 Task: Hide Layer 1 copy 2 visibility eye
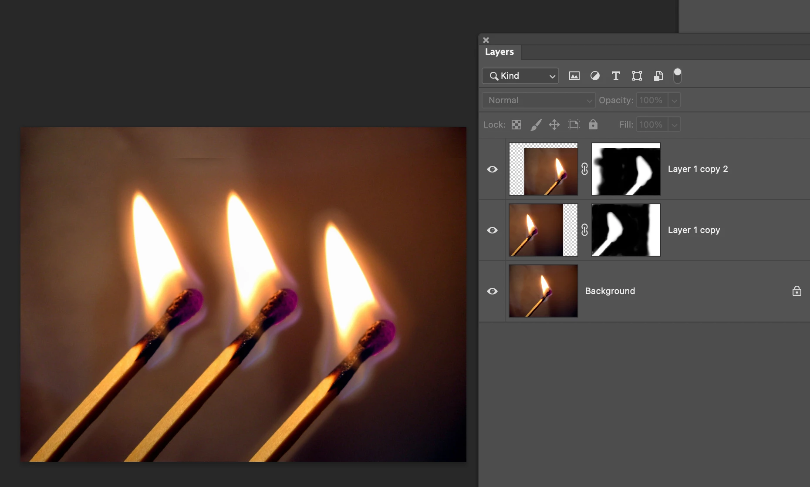(493, 169)
